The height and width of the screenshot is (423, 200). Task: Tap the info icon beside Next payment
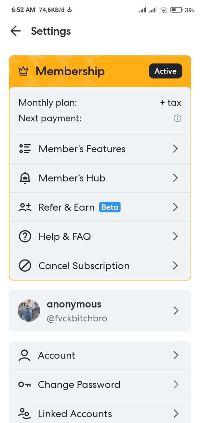[177, 118]
